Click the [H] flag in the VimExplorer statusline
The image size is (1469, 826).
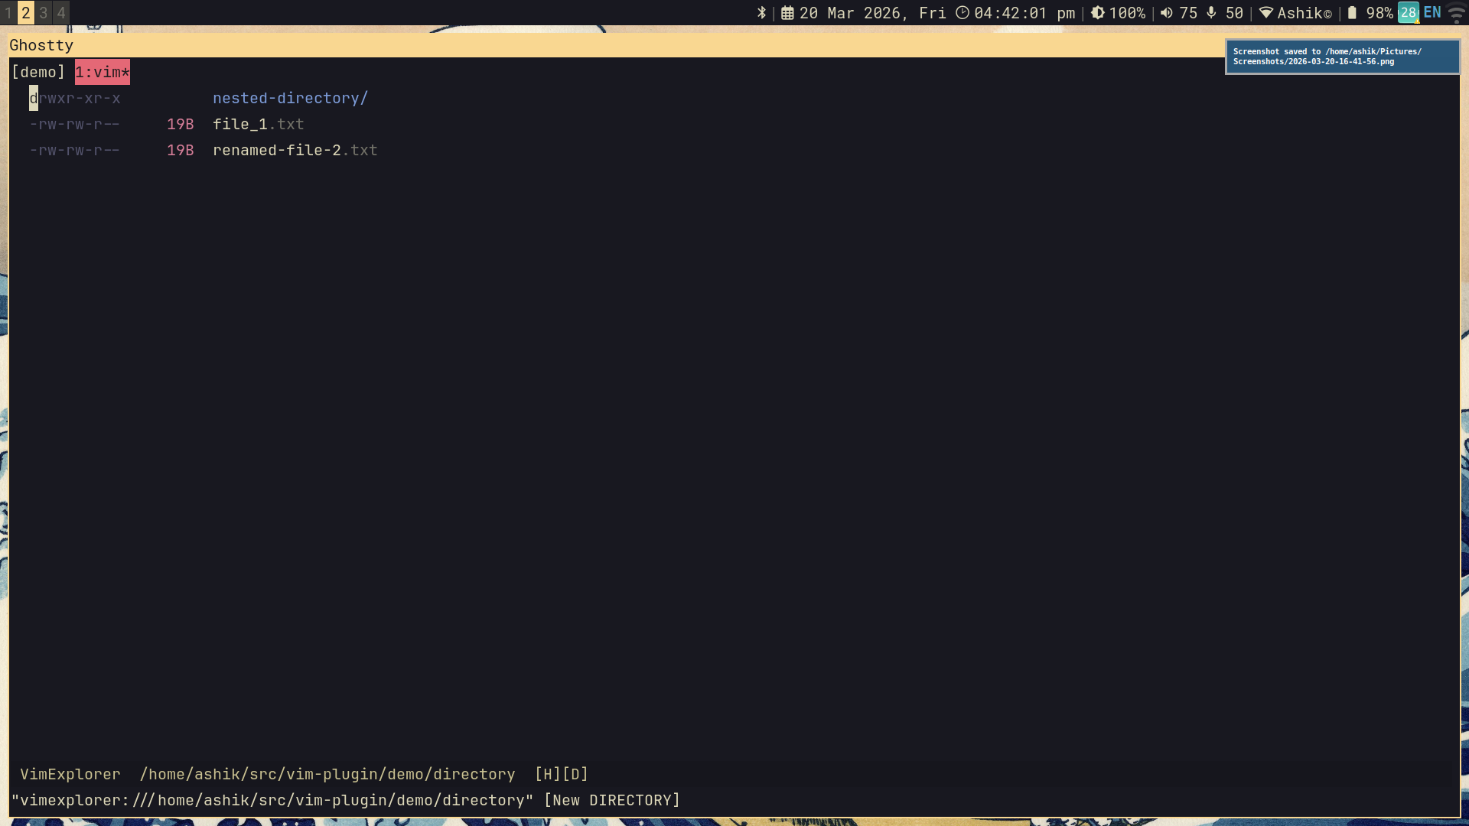pyautogui.click(x=548, y=774)
